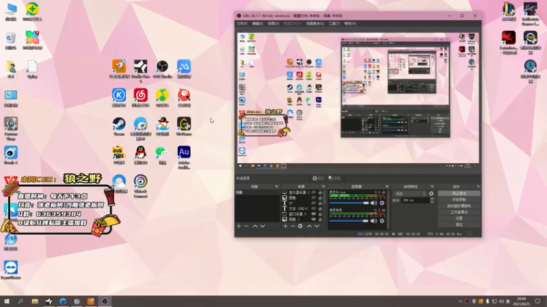
Task: Open source properties via the sources gear icon
Action: (300, 226)
